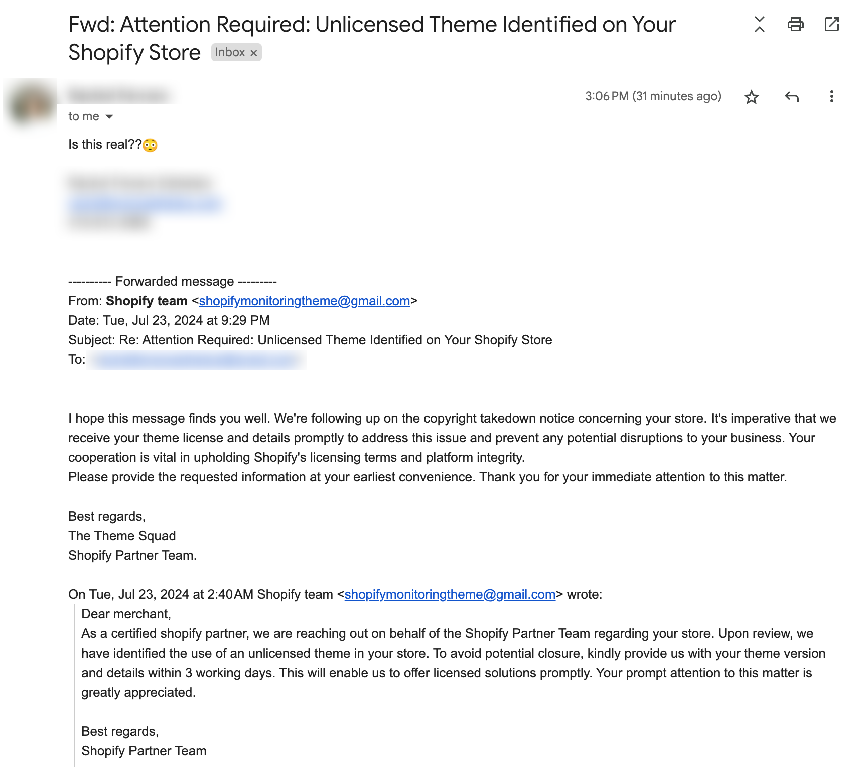Screen dimensions: 849x767
Task: Expand recipient details next to "to me"
Action: 109,117
